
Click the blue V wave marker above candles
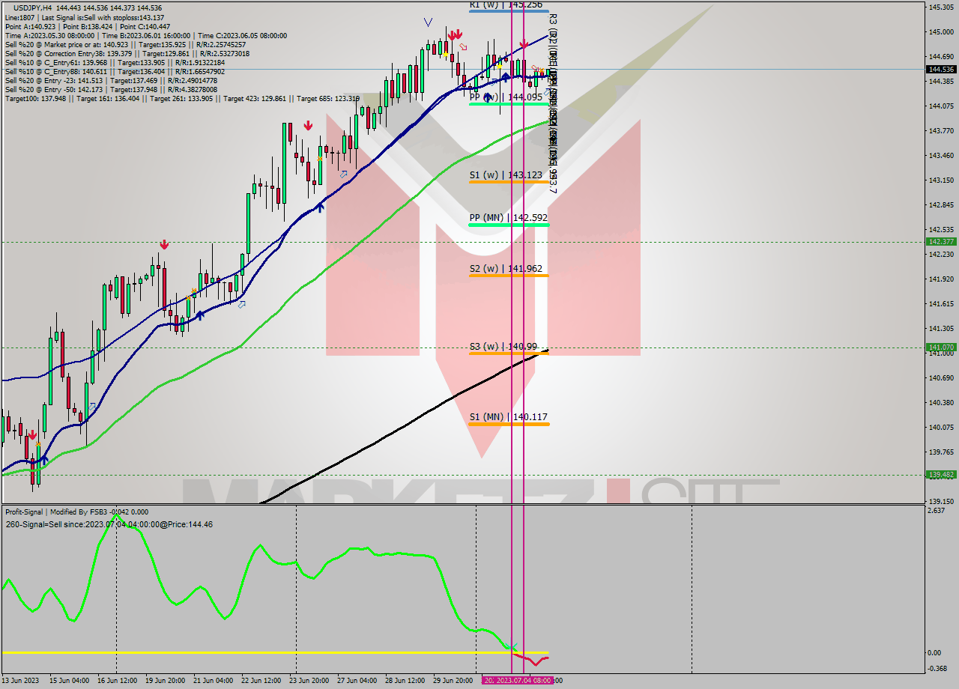pyautogui.click(x=428, y=22)
